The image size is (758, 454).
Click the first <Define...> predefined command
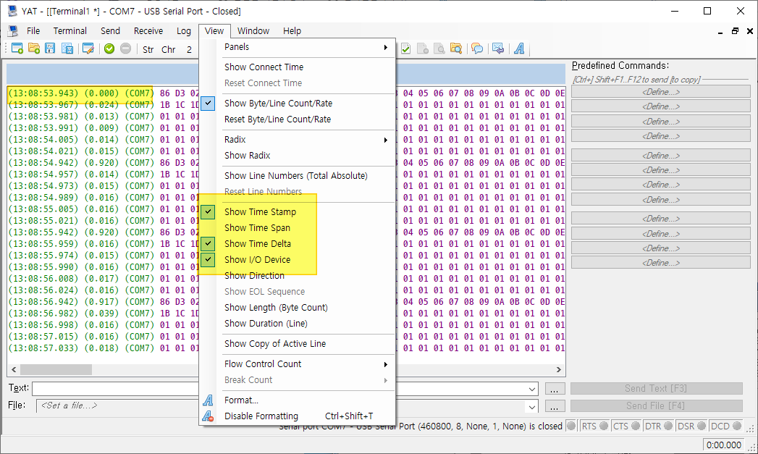[x=661, y=92]
